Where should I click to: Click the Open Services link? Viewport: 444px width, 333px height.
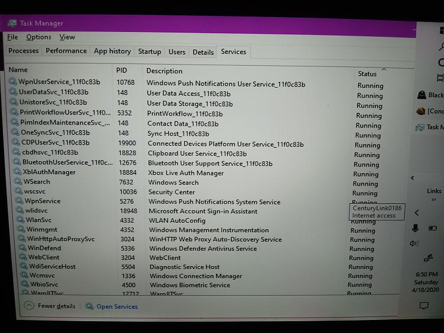[117, 306]
